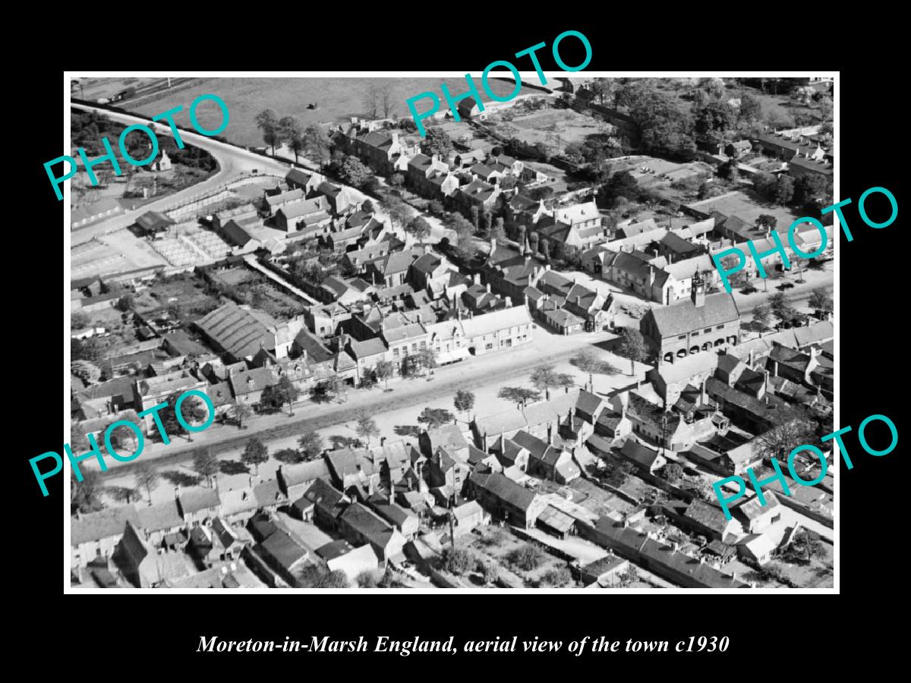Select the market hall with clock tower

click(691, 323)
